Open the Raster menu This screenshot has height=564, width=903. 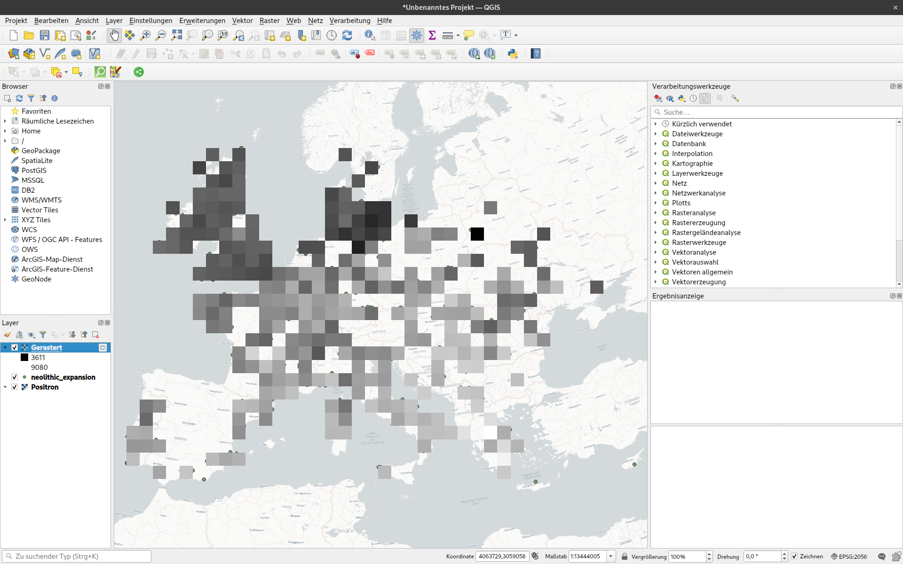pyautogui.click(x=269, y=21)
